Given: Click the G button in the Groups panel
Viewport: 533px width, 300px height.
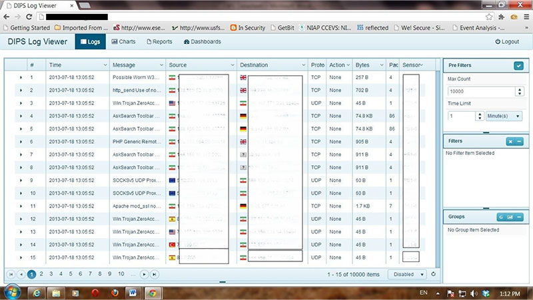Looking at the screenshot, I should click(501, 218).
